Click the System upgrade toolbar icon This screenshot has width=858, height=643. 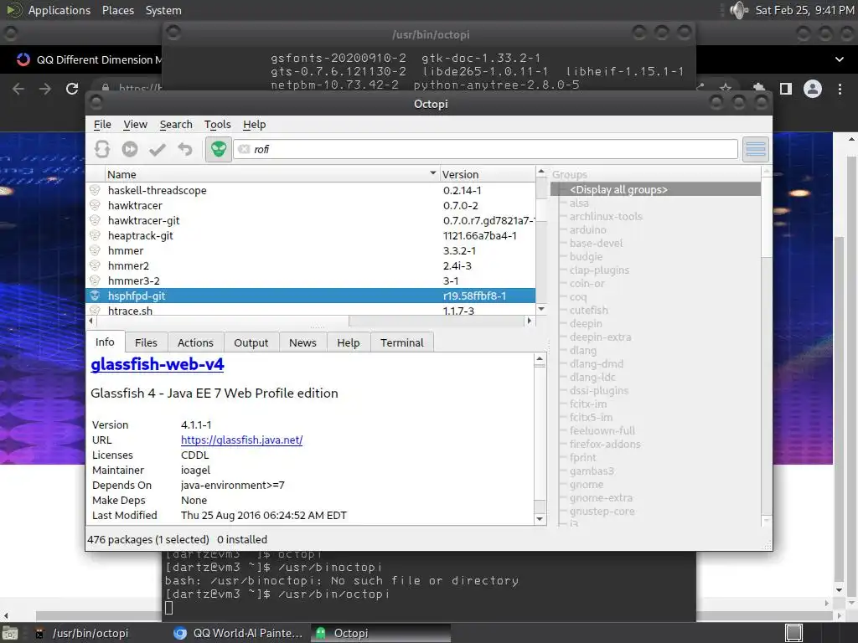tap(130, 149)
